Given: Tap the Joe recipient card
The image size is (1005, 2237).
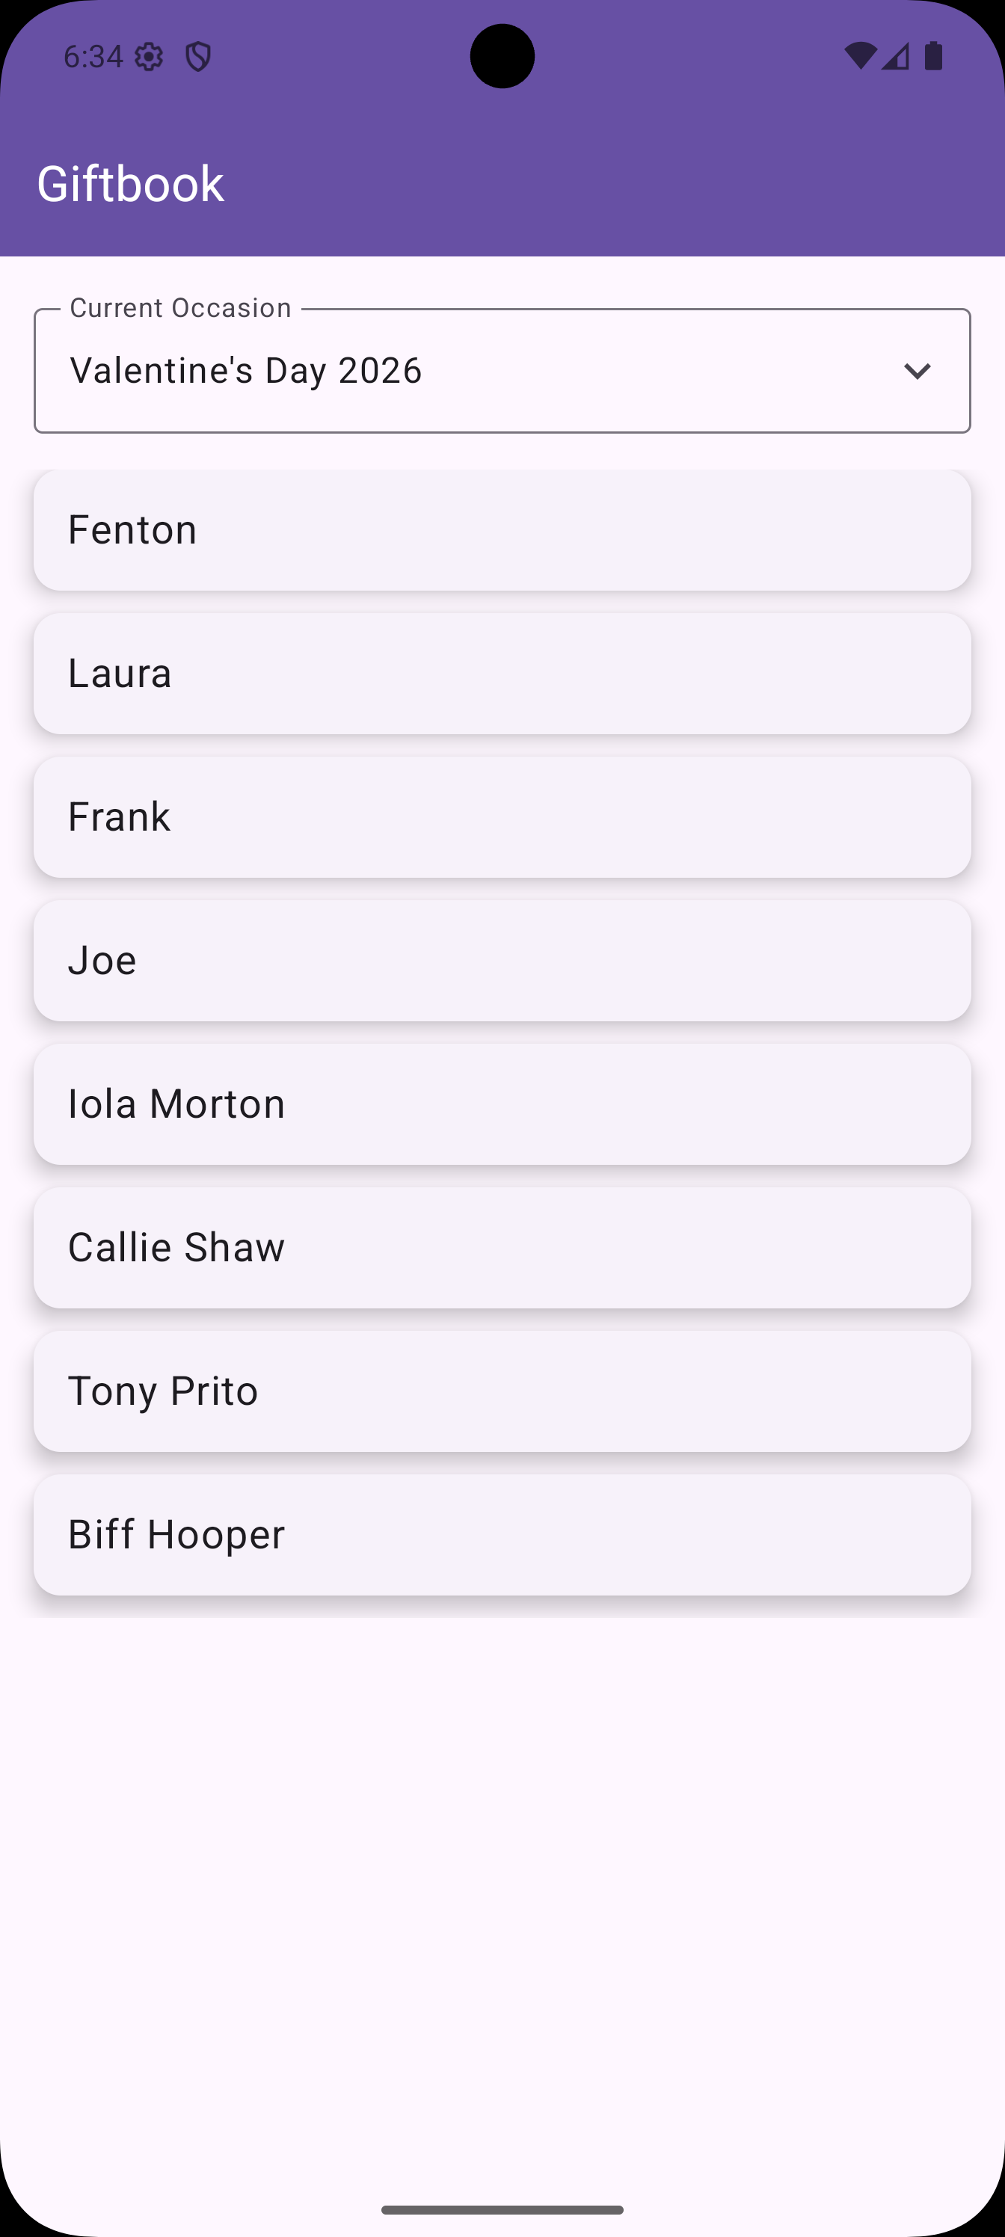Looking at the screenshot, I should (502, 961).
